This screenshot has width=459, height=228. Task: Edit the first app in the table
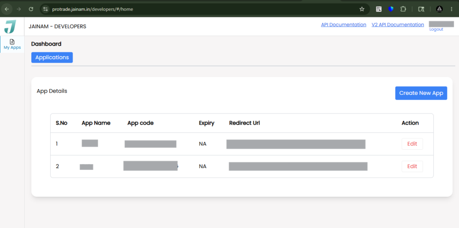(x=412, y=144)
